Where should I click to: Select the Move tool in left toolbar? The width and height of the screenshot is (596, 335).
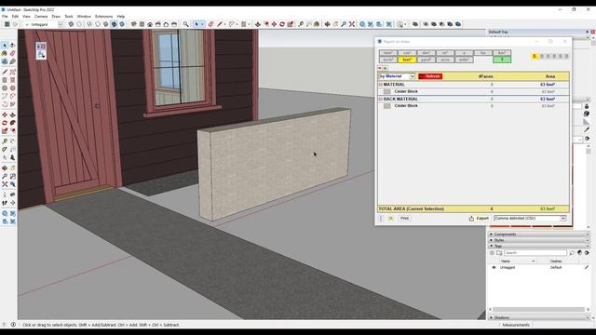tap(5, 114)
